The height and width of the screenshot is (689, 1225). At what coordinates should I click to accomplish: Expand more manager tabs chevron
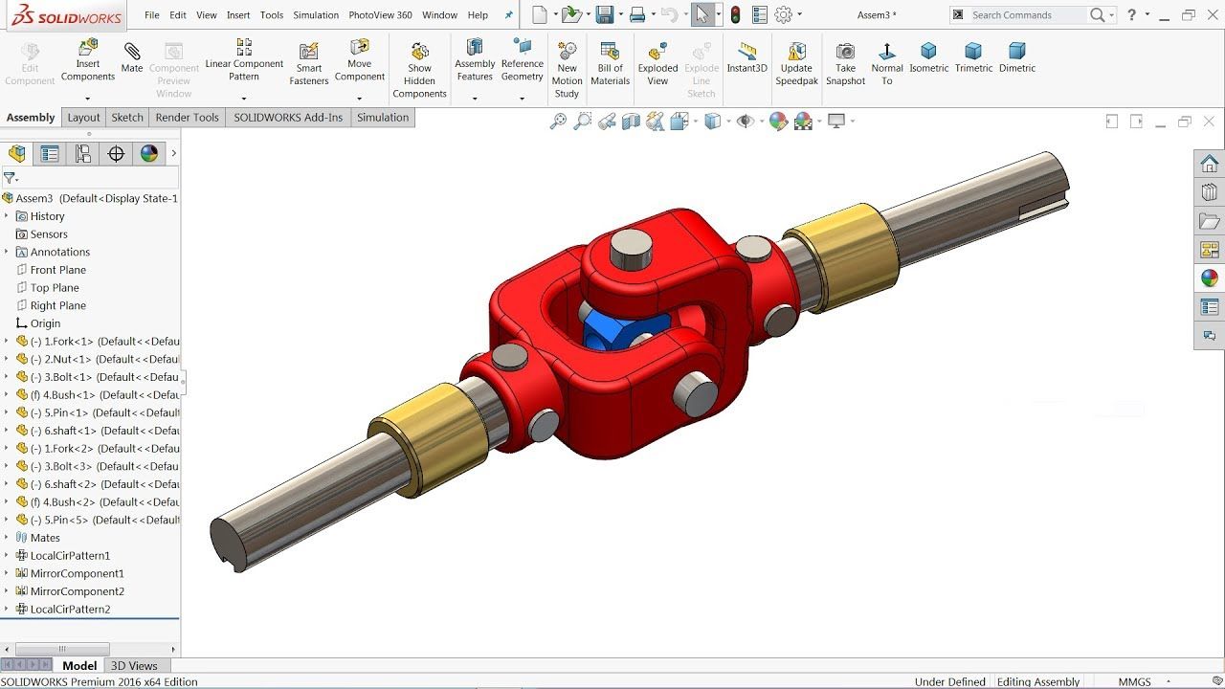pos(173,154)
